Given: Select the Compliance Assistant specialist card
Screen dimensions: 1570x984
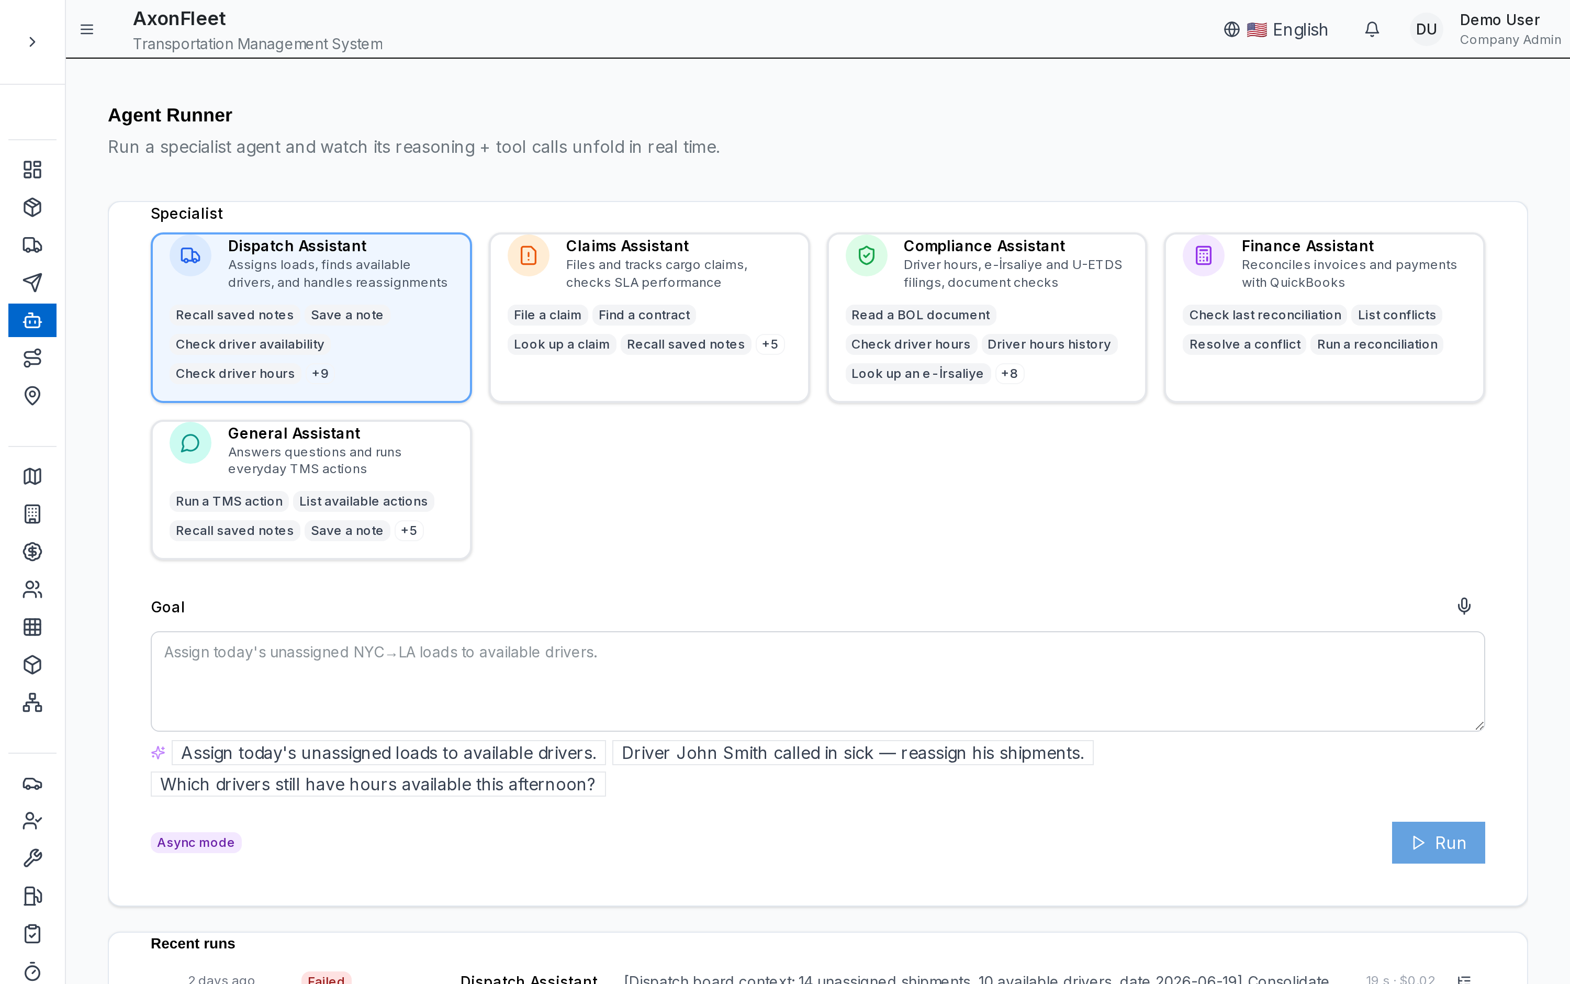Looking at the screenshot, I should [986, 318].
